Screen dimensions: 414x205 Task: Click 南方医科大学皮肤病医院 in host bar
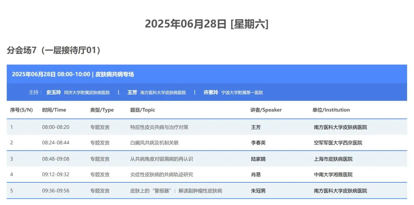click(163, 93)
